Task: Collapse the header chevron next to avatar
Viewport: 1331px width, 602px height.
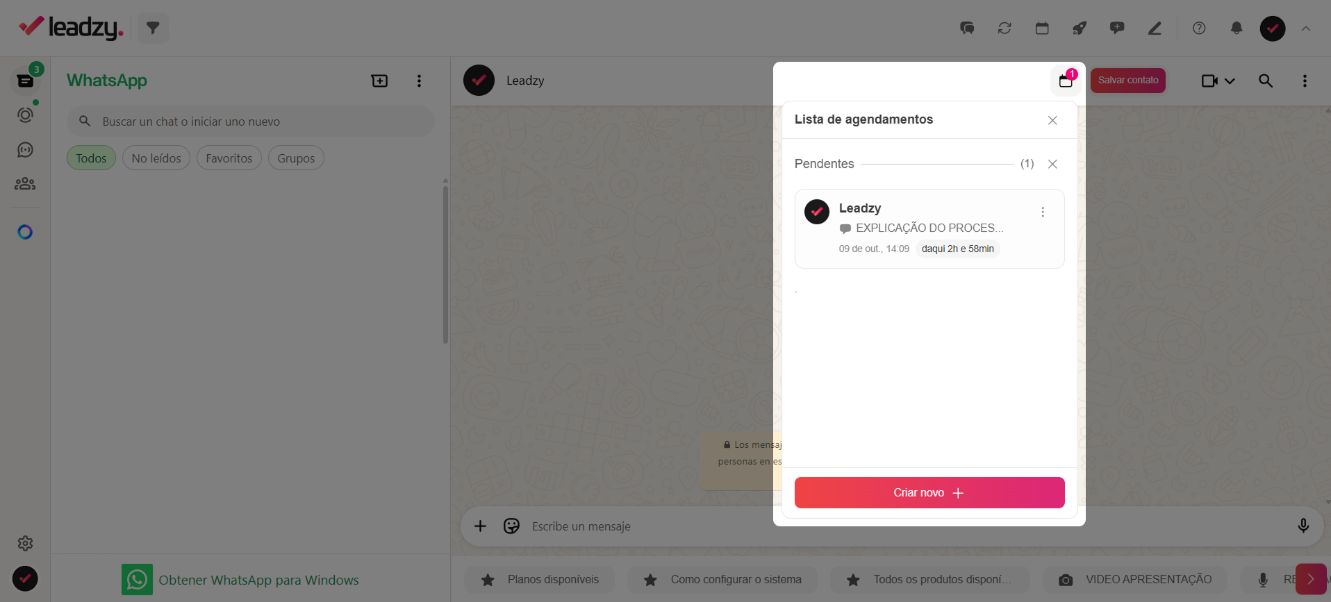Action: [1306, 28]
